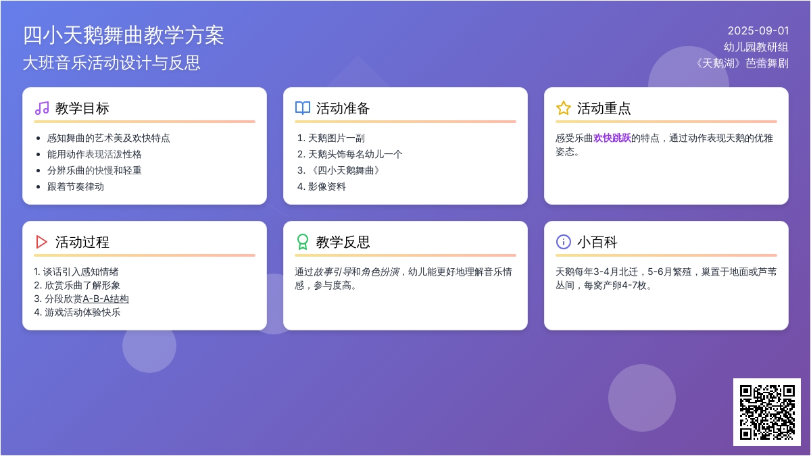Click the star icon beside 活动重点
This screenshot has width=811, height=456.
[x=564, y=108]
